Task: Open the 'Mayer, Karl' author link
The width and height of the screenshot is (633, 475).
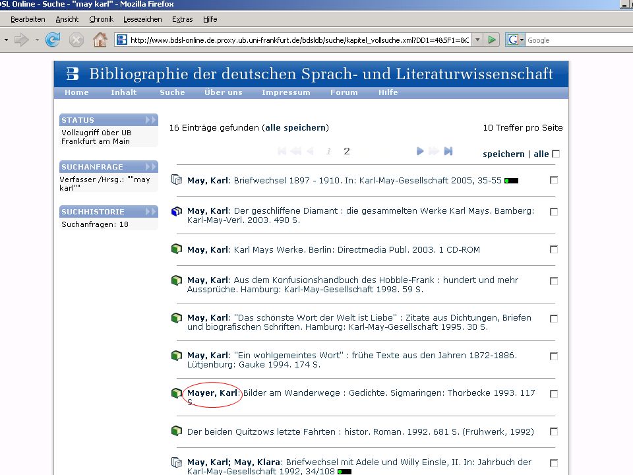Action: [212, 393]
